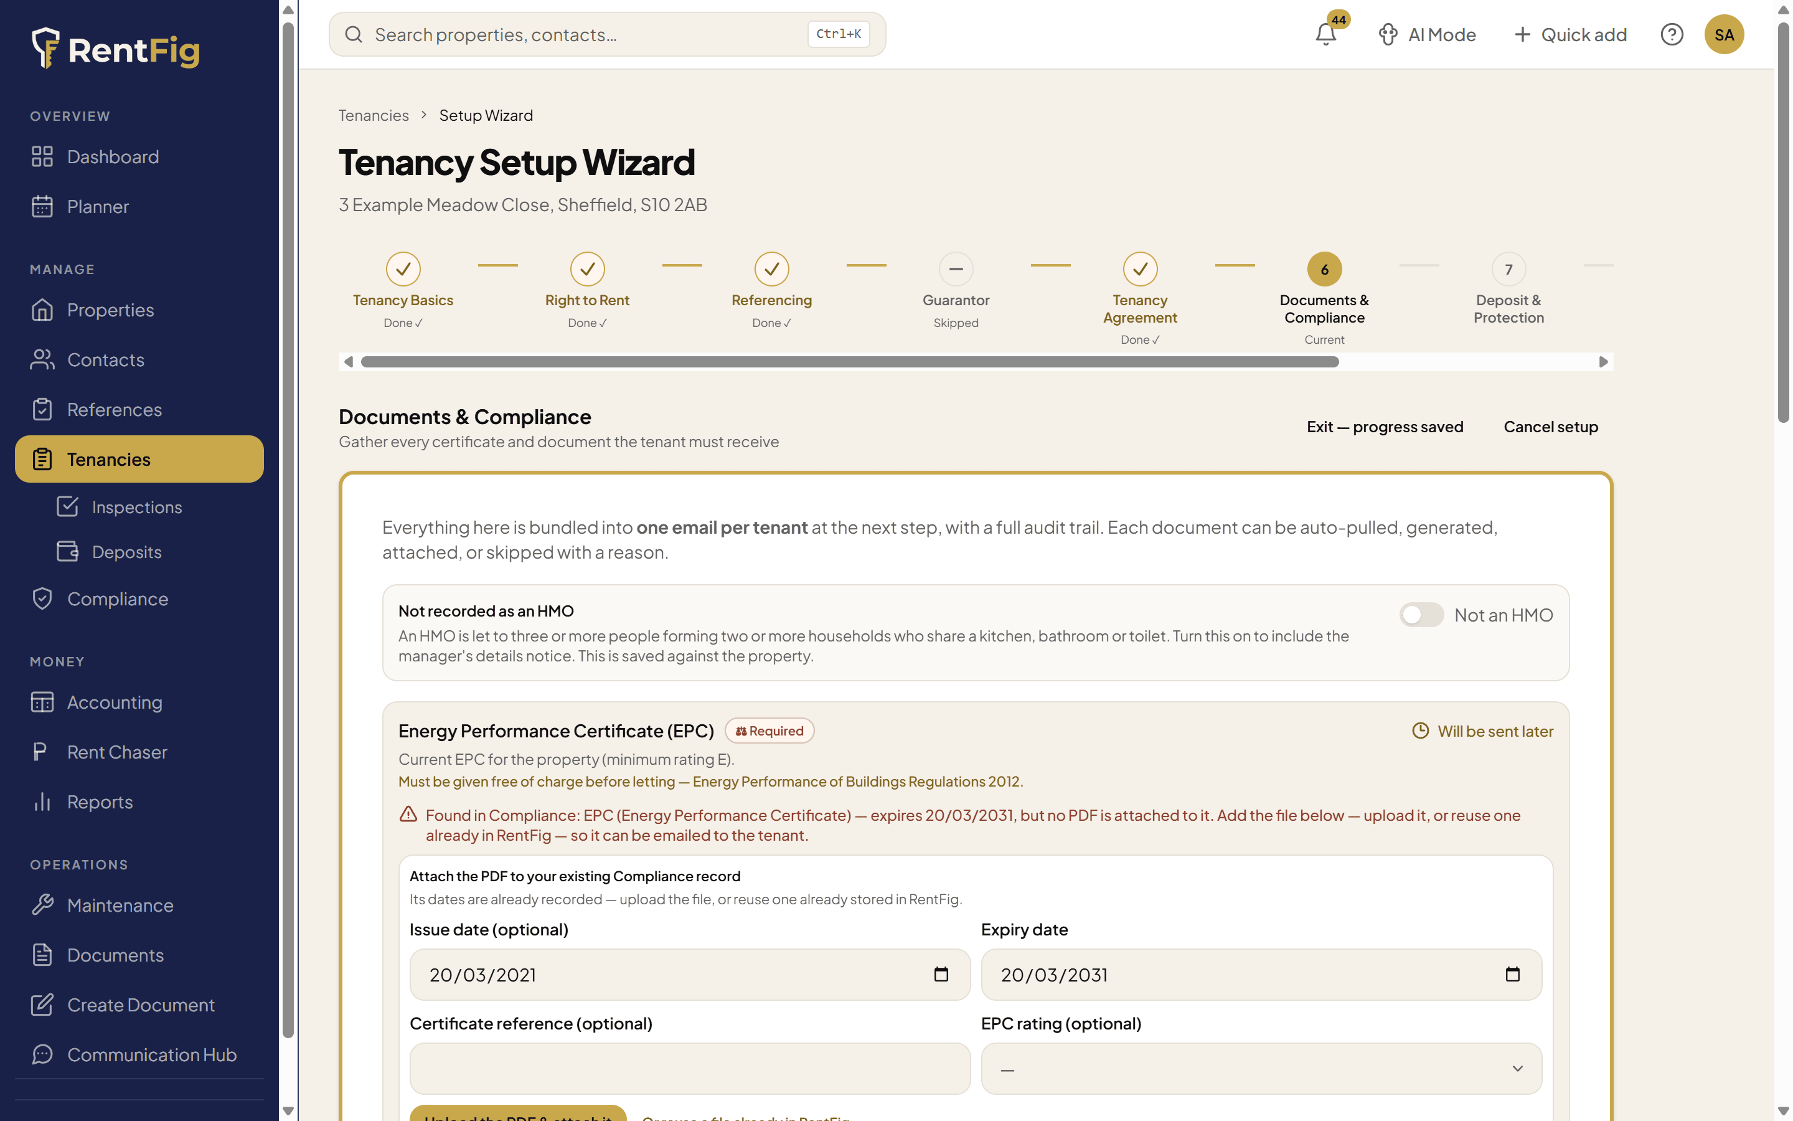Image resolution: width=1793 pixels, height=1121 pixels.
Task: Go to Guarantor skipped step
Action: point(956,290)
